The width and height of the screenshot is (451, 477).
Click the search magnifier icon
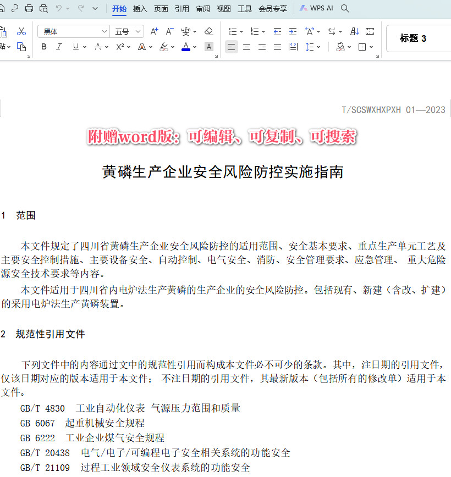[x=344, y=8]
